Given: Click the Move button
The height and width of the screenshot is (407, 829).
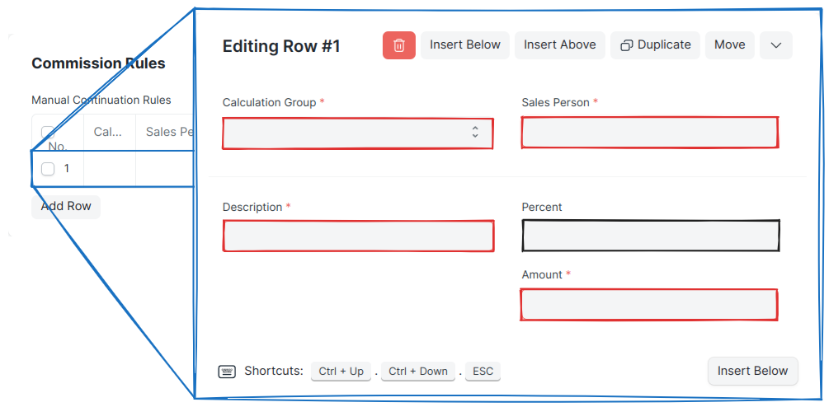Looking at the screenshot, I should 729,45.
